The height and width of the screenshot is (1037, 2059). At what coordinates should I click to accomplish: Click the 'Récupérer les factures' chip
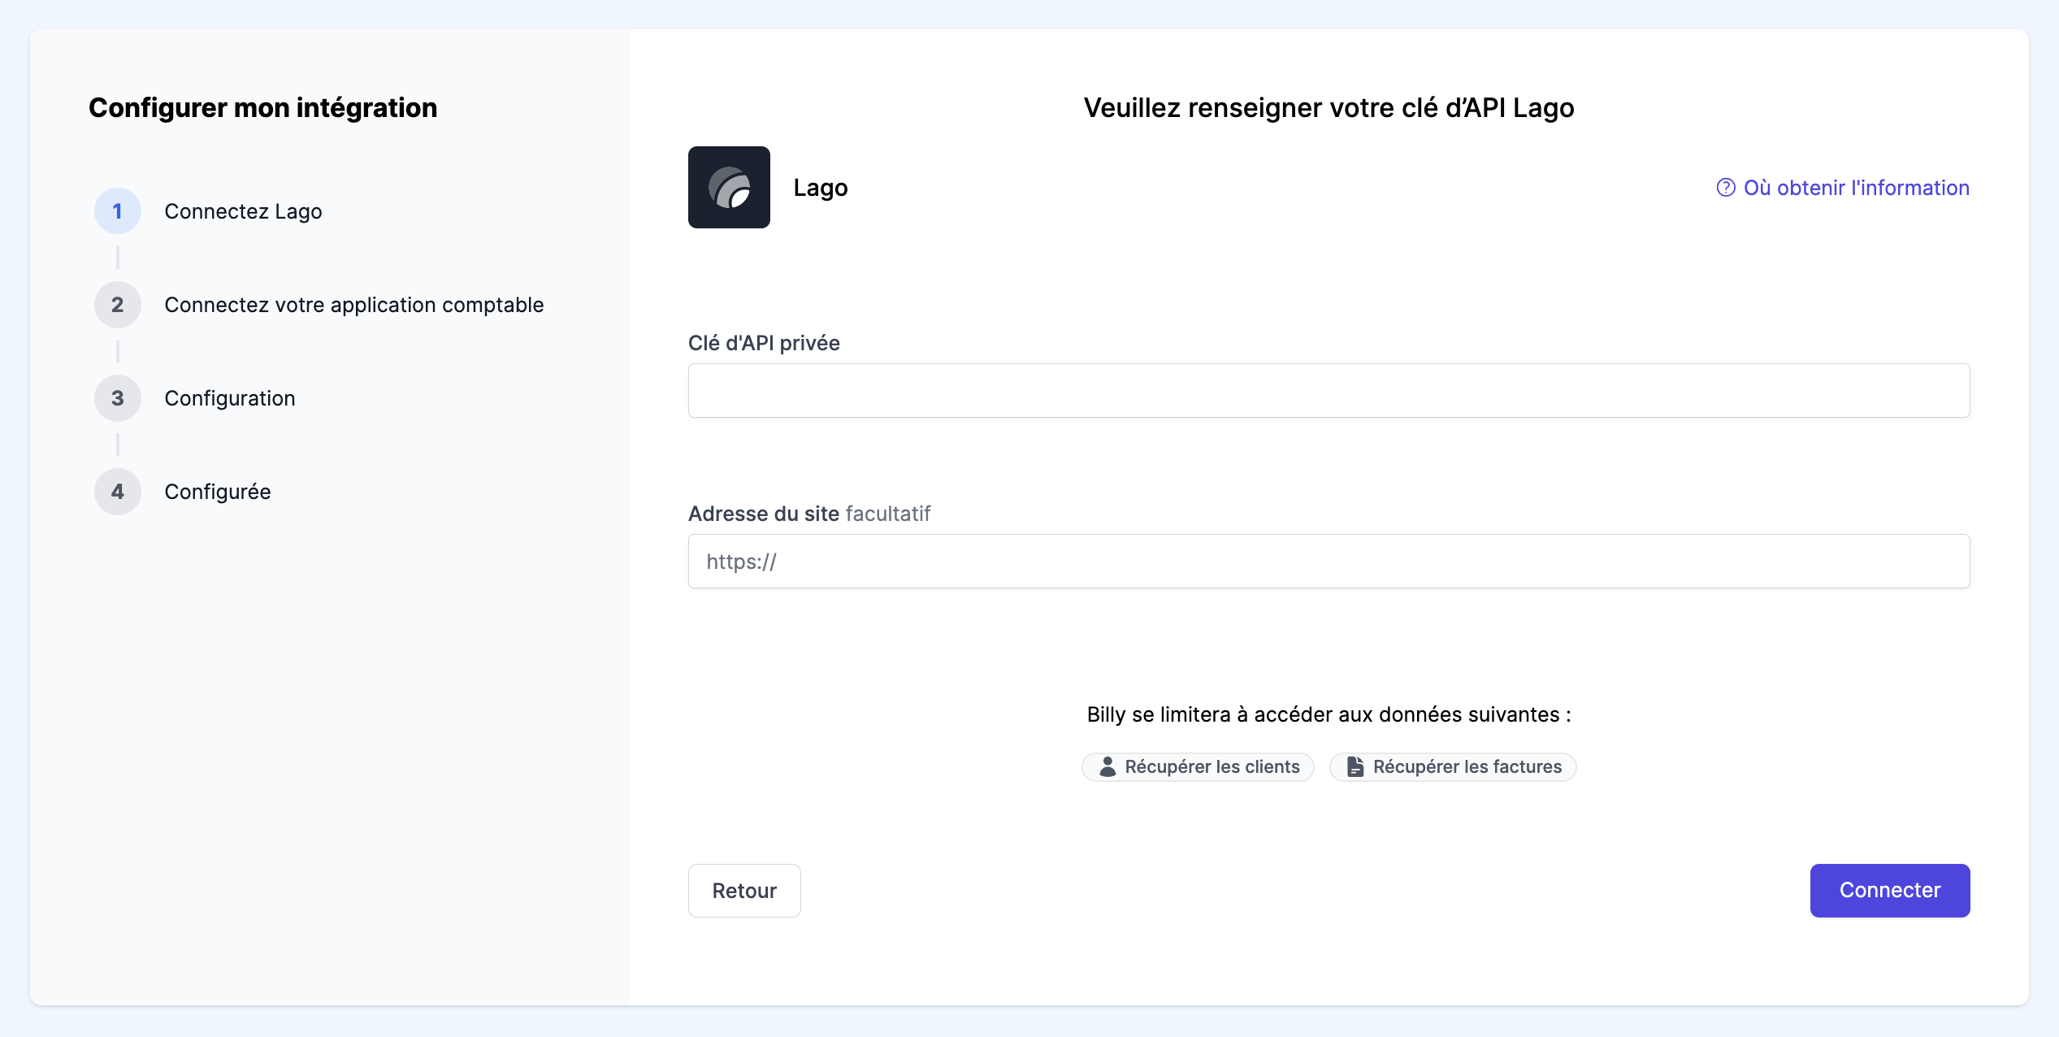tap(1453, 766)
